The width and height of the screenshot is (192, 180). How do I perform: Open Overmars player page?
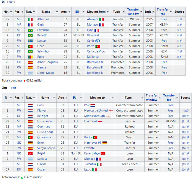click(44, 127)
